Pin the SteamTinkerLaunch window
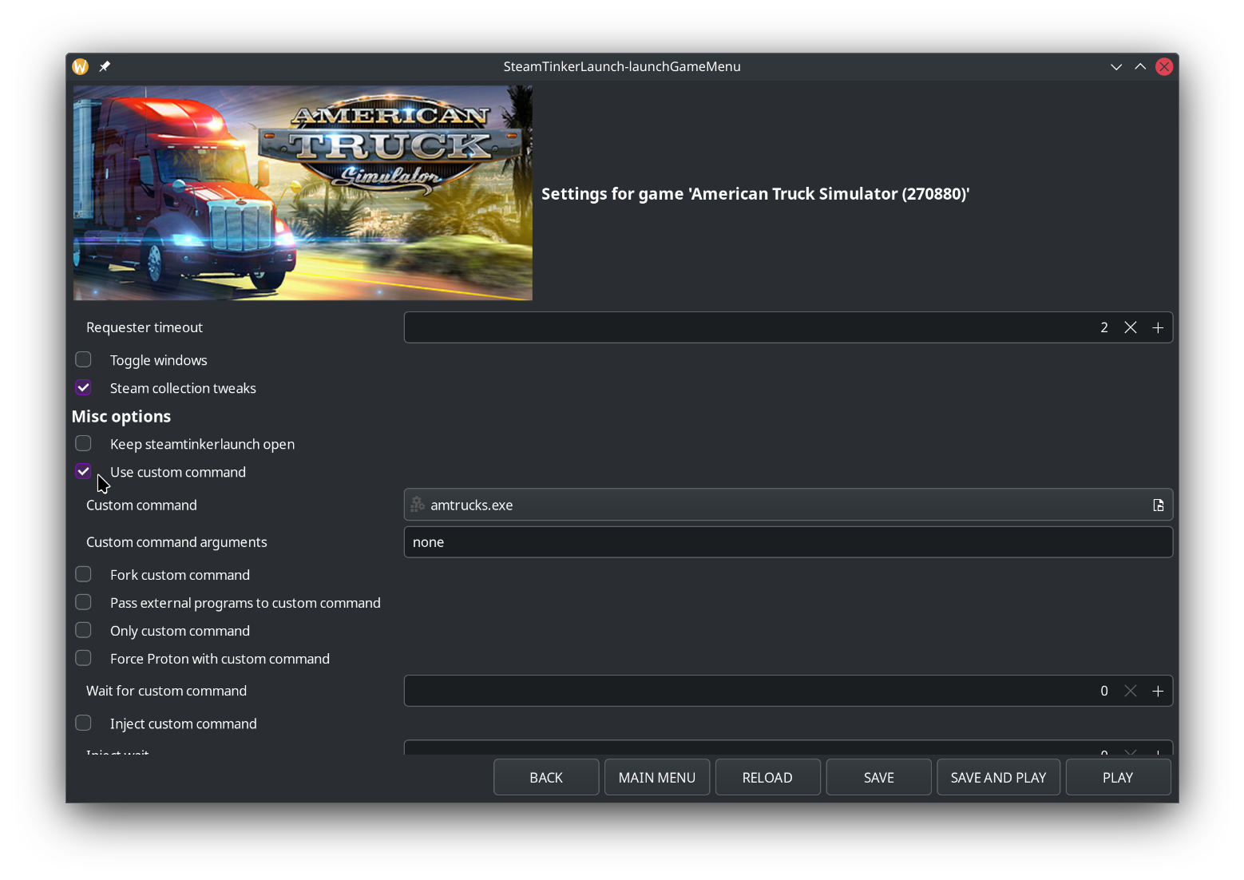The width and height of the screenshot is (1244, 880). [105, 66]
